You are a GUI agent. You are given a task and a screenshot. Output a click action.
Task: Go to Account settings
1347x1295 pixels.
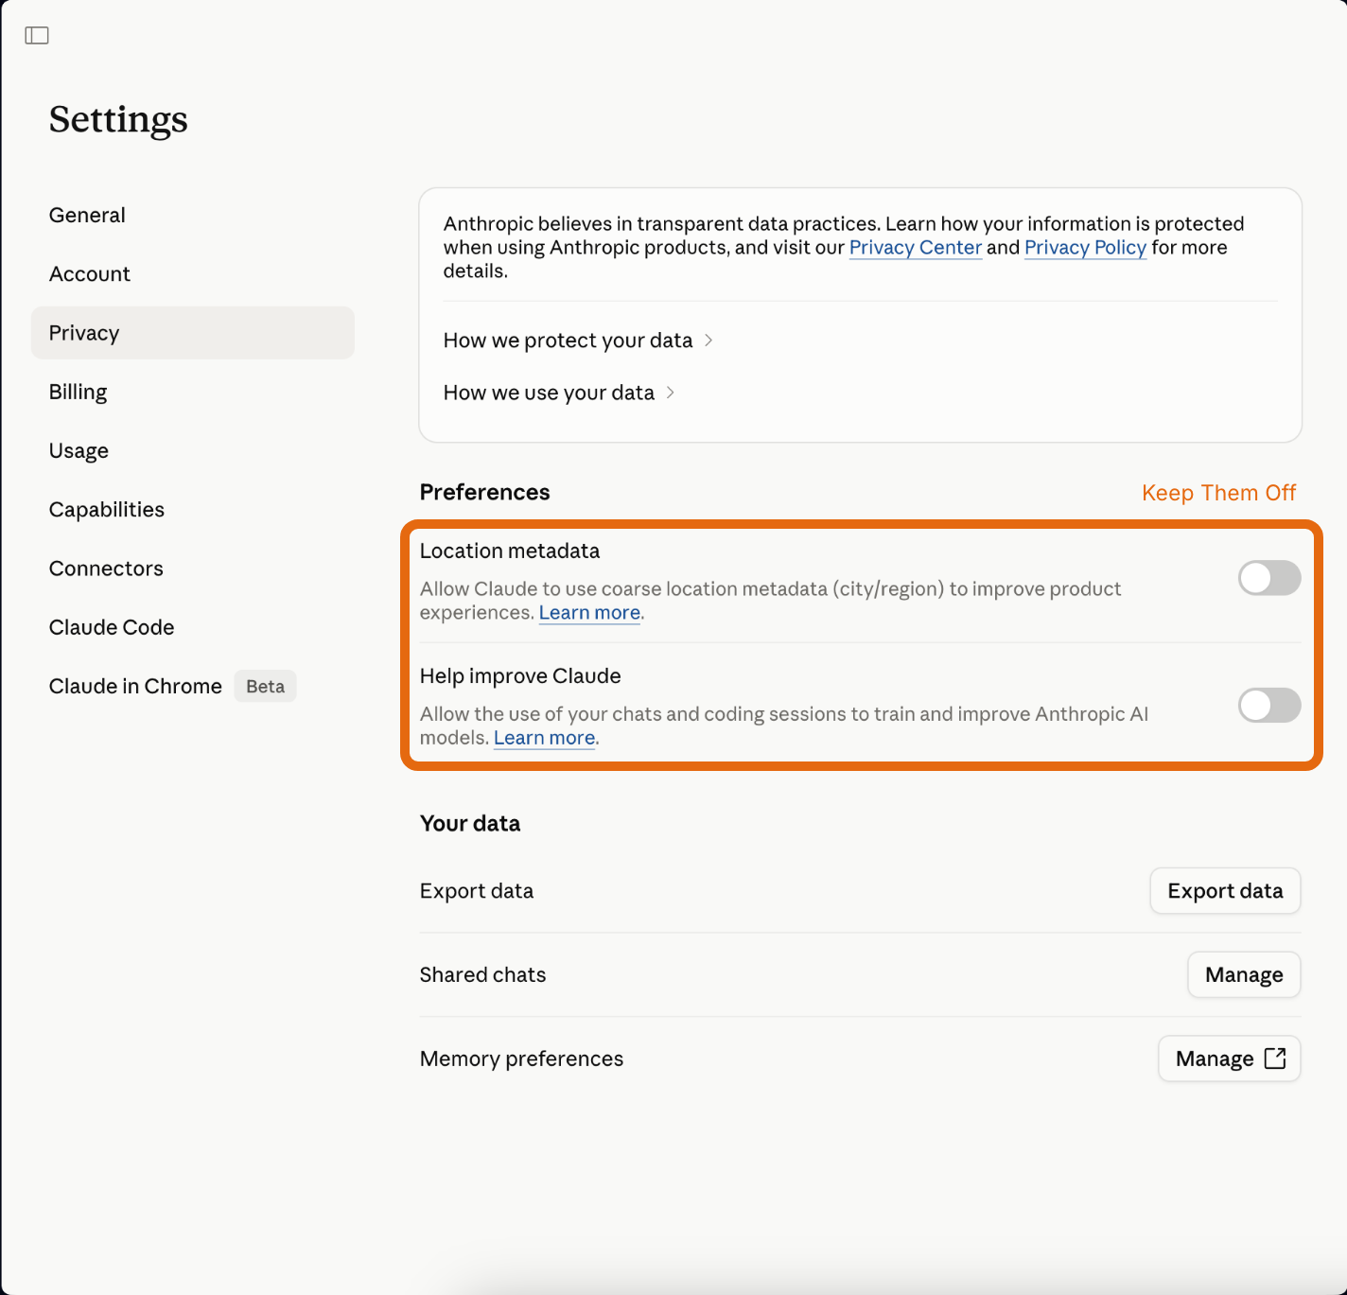pos(90,273)
